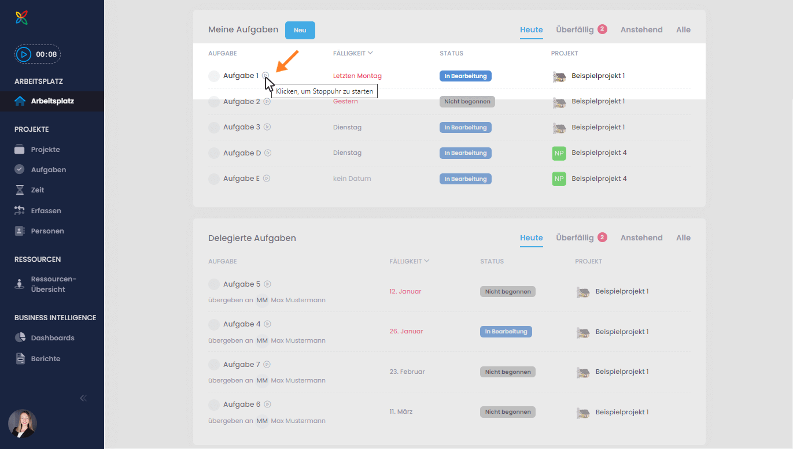793x449 pixels.
Task: Mark Aufgabe 2 as complete
Action: point(214,102)
